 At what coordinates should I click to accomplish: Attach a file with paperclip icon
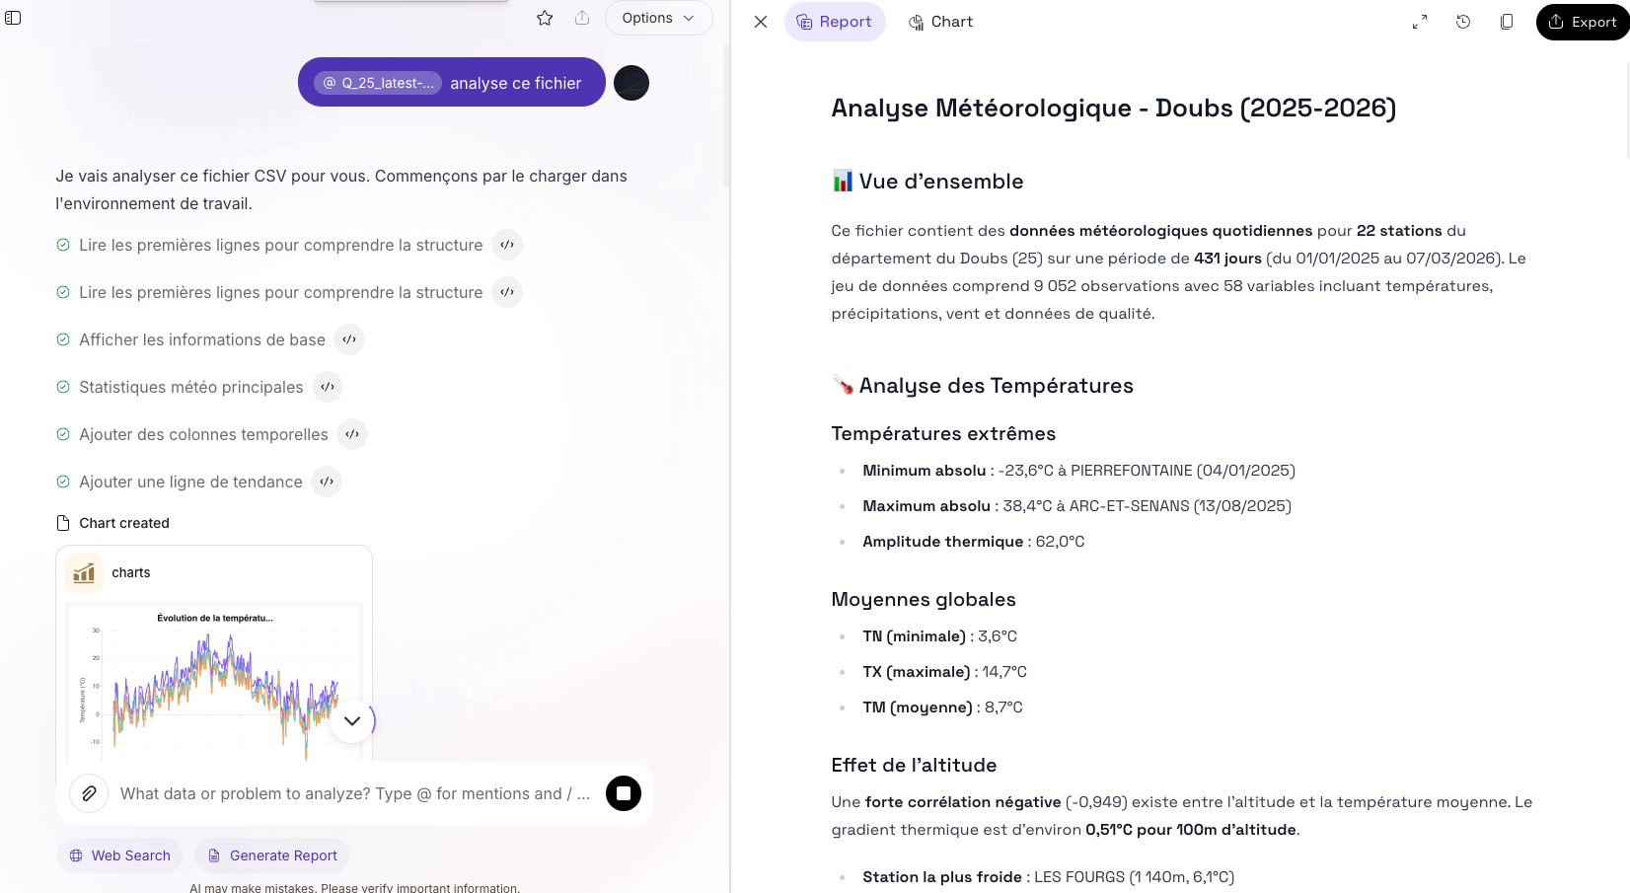tap(89, 793)
